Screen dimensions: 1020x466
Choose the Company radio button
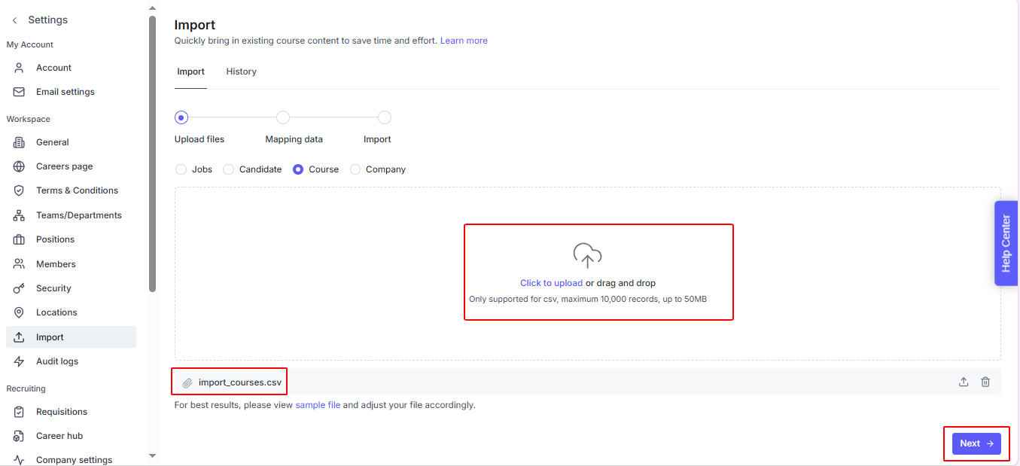coord(355,169)
